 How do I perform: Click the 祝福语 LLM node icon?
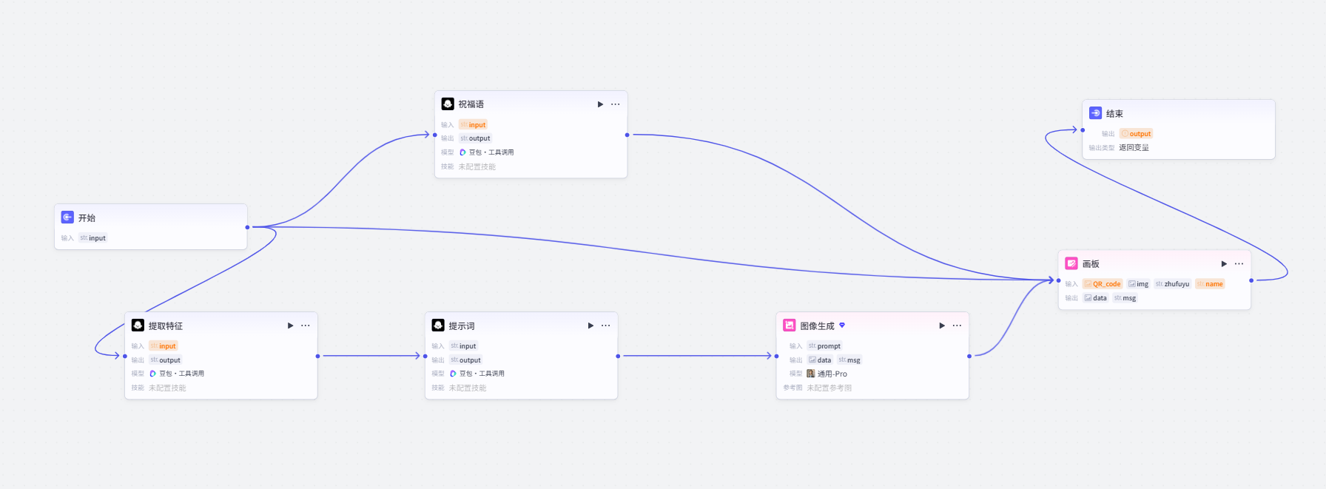[448, 104]
